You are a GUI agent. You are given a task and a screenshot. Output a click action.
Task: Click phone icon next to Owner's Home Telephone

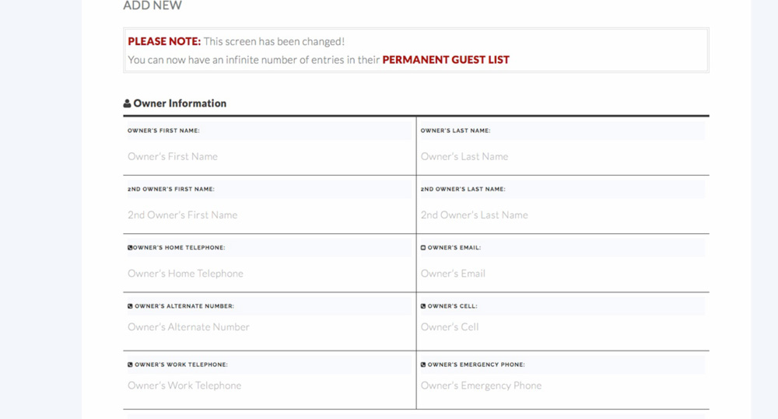[x=130, y=247]
